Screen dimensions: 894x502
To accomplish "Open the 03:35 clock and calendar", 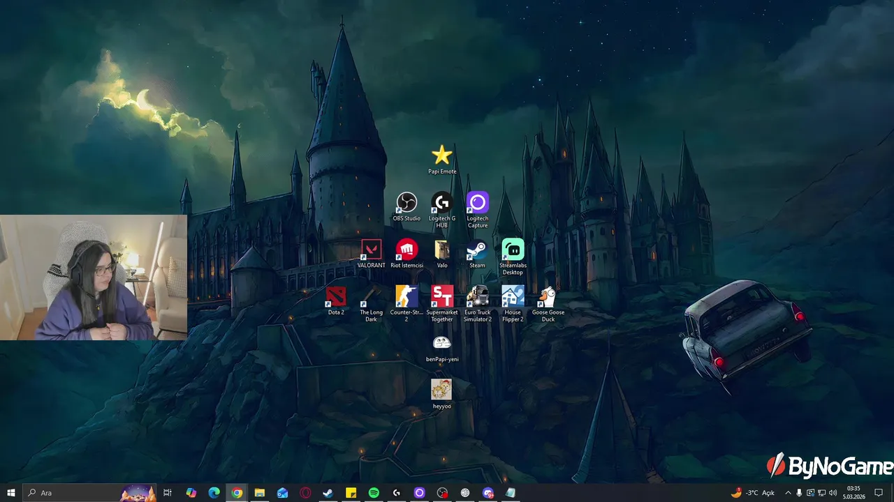I will (x=853, y=492).
